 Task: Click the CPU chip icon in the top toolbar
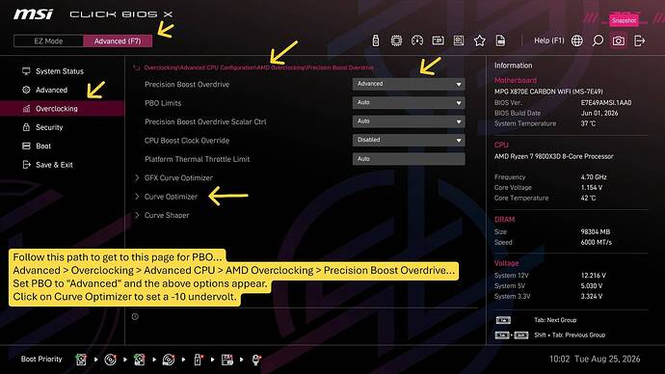point(396,40)
